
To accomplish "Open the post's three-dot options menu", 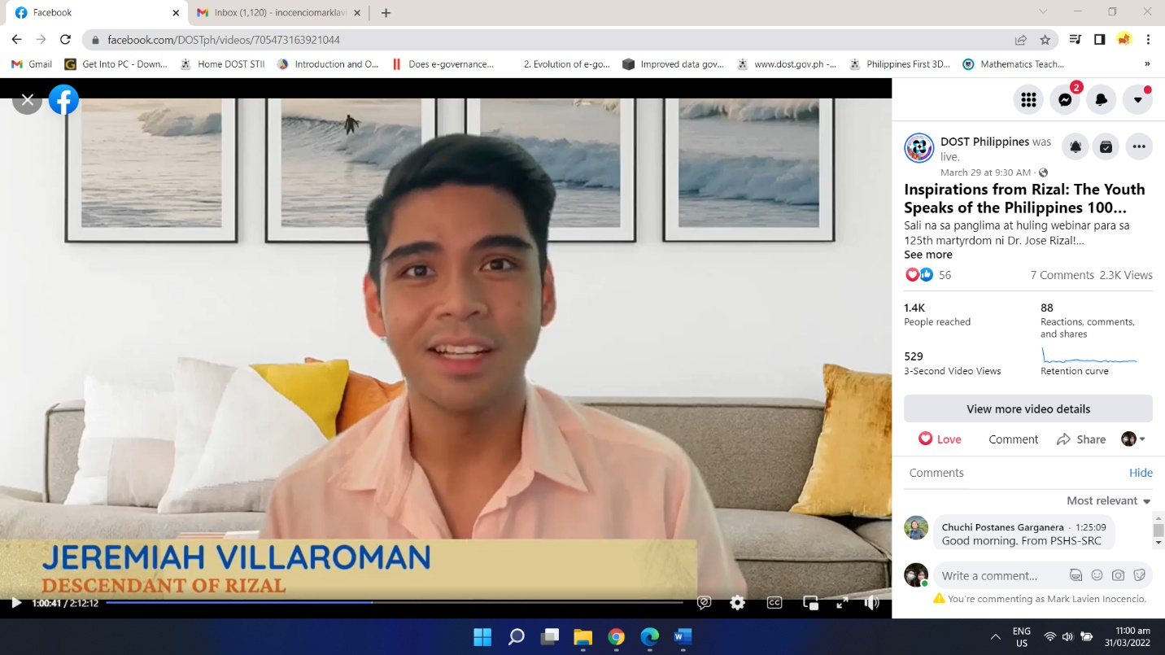I will pyautogui.click(x=1139, y=146).
